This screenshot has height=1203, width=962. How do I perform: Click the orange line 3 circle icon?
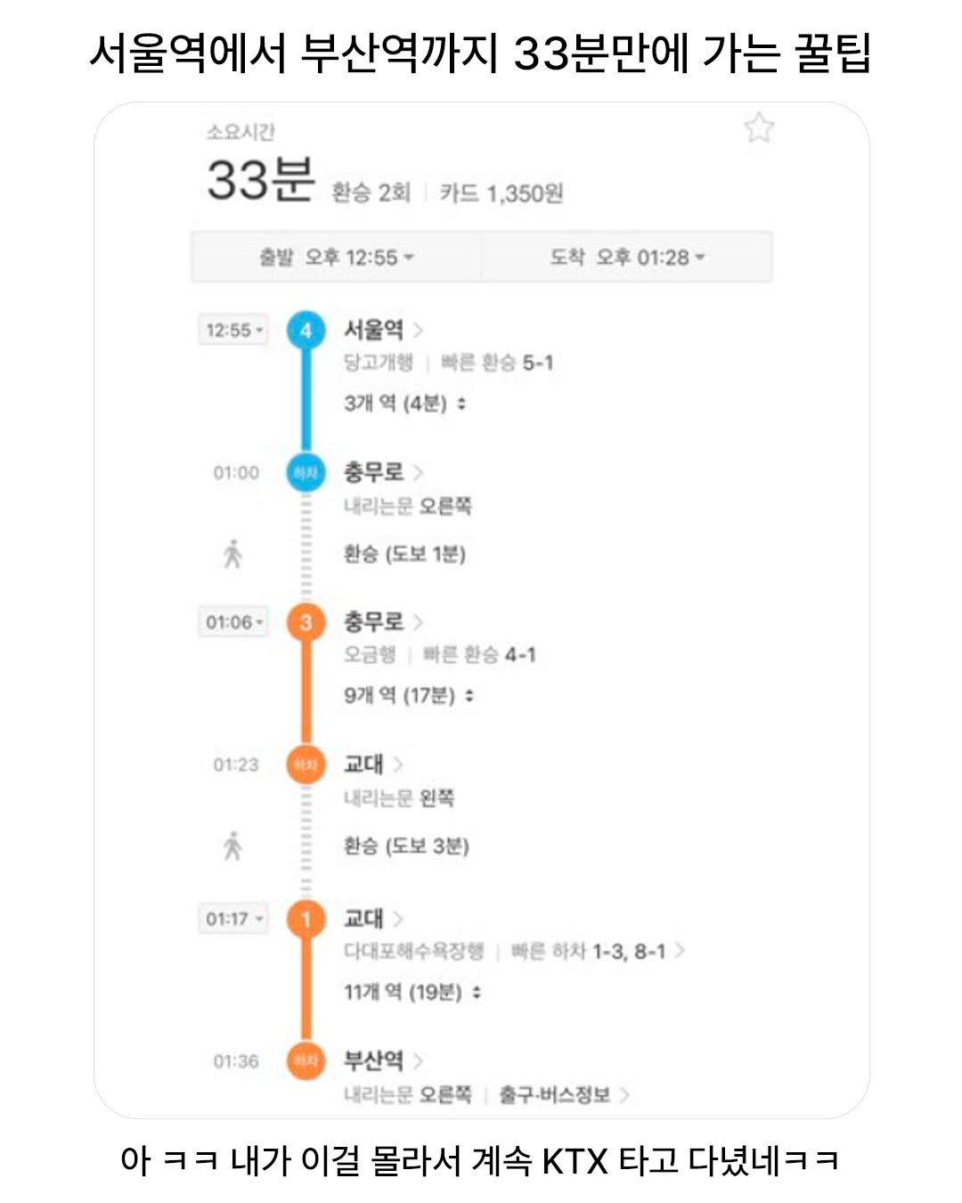point(306,622)
